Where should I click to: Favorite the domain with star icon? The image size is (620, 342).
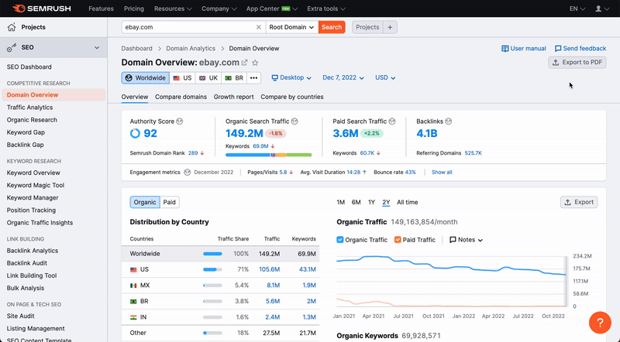click(256, 63)
